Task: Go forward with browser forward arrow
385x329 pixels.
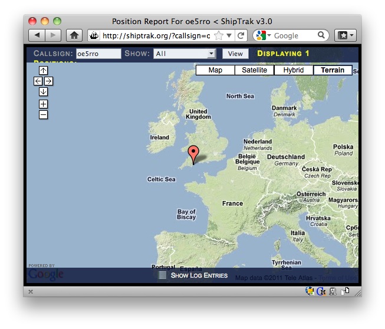Action: (x=53, y=35)
